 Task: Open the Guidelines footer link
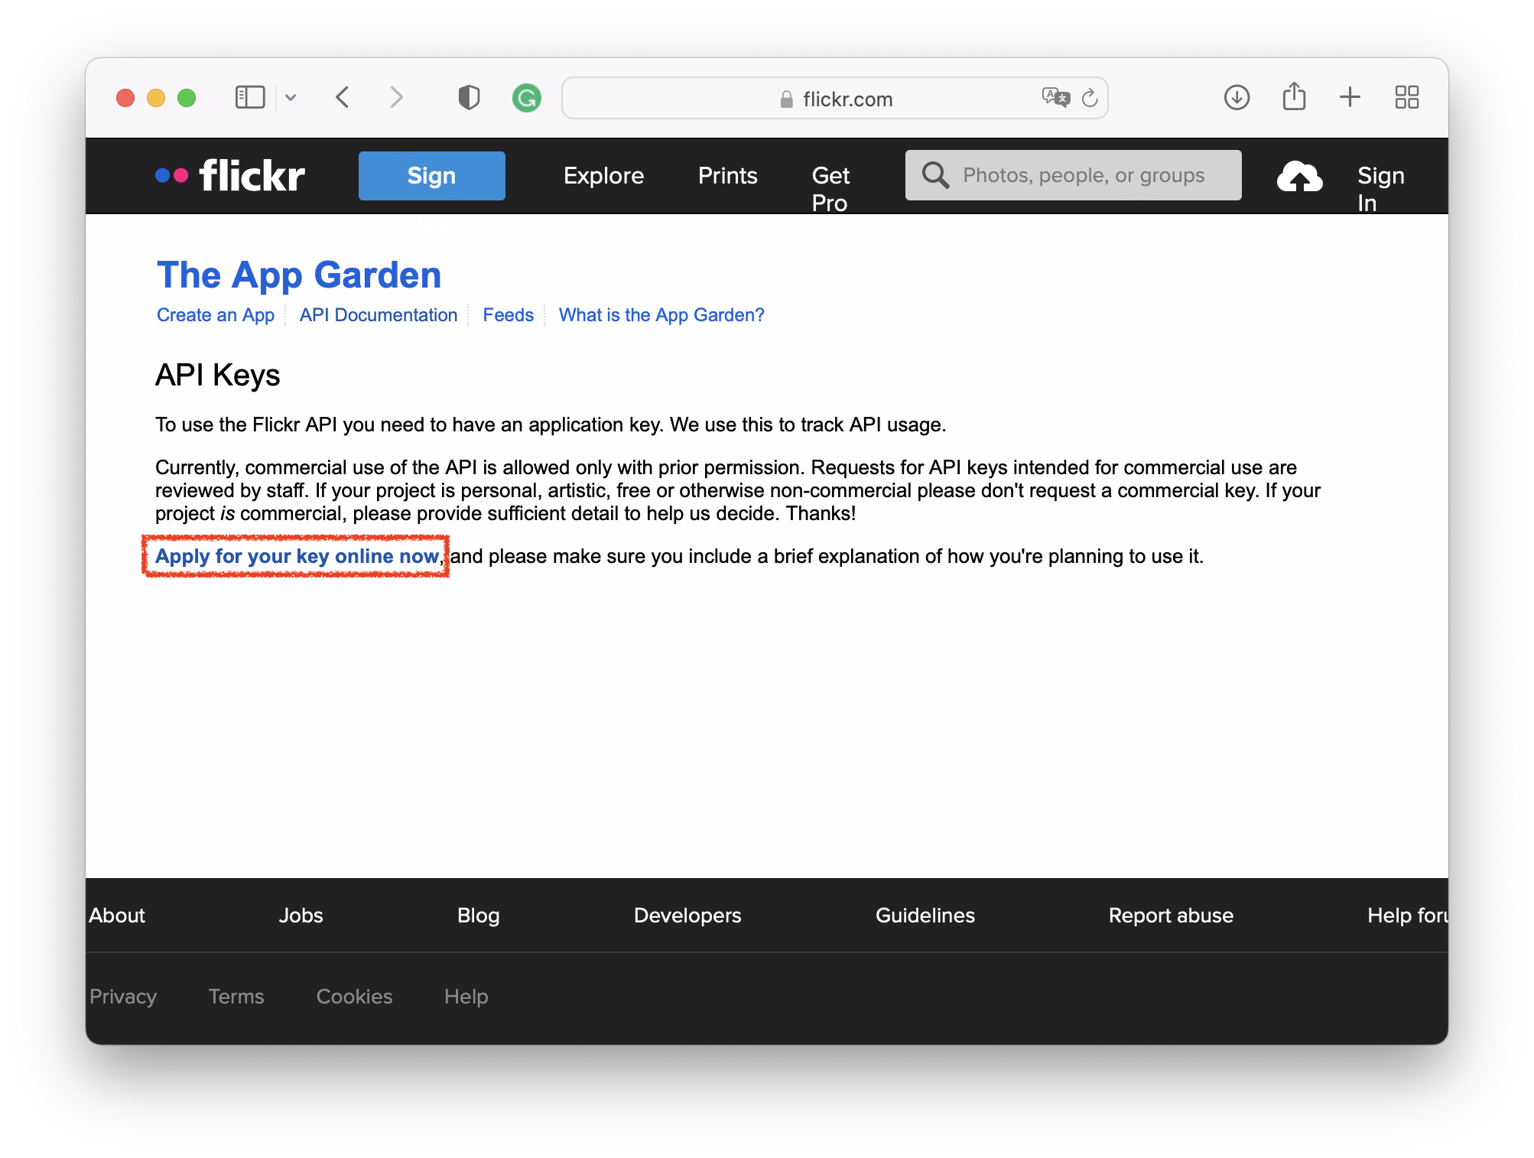point(925,916)
